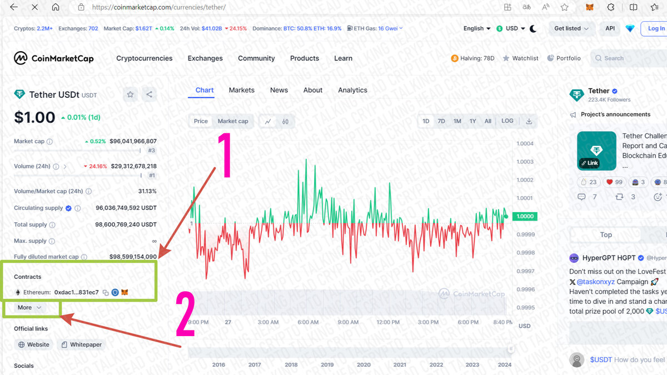Switch to line chart view icon
Image resolution: width=667 pixels, height=375 pixels.
pos(268,121)
